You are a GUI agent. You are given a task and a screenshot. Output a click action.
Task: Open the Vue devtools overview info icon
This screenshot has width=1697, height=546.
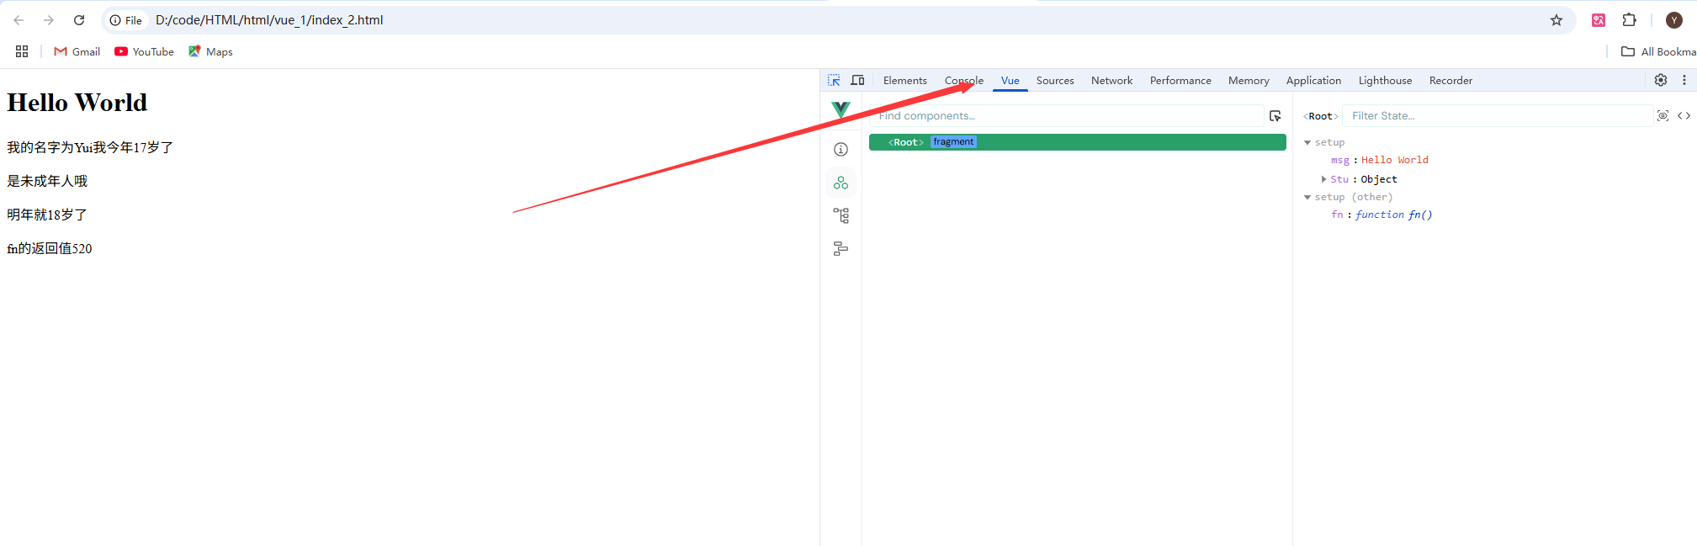tap(841, 150)
